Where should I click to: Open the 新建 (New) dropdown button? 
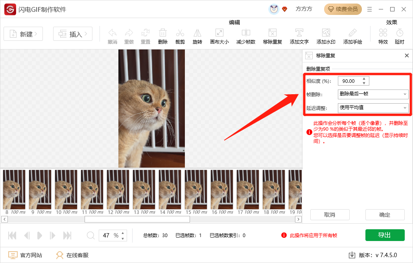23,34
